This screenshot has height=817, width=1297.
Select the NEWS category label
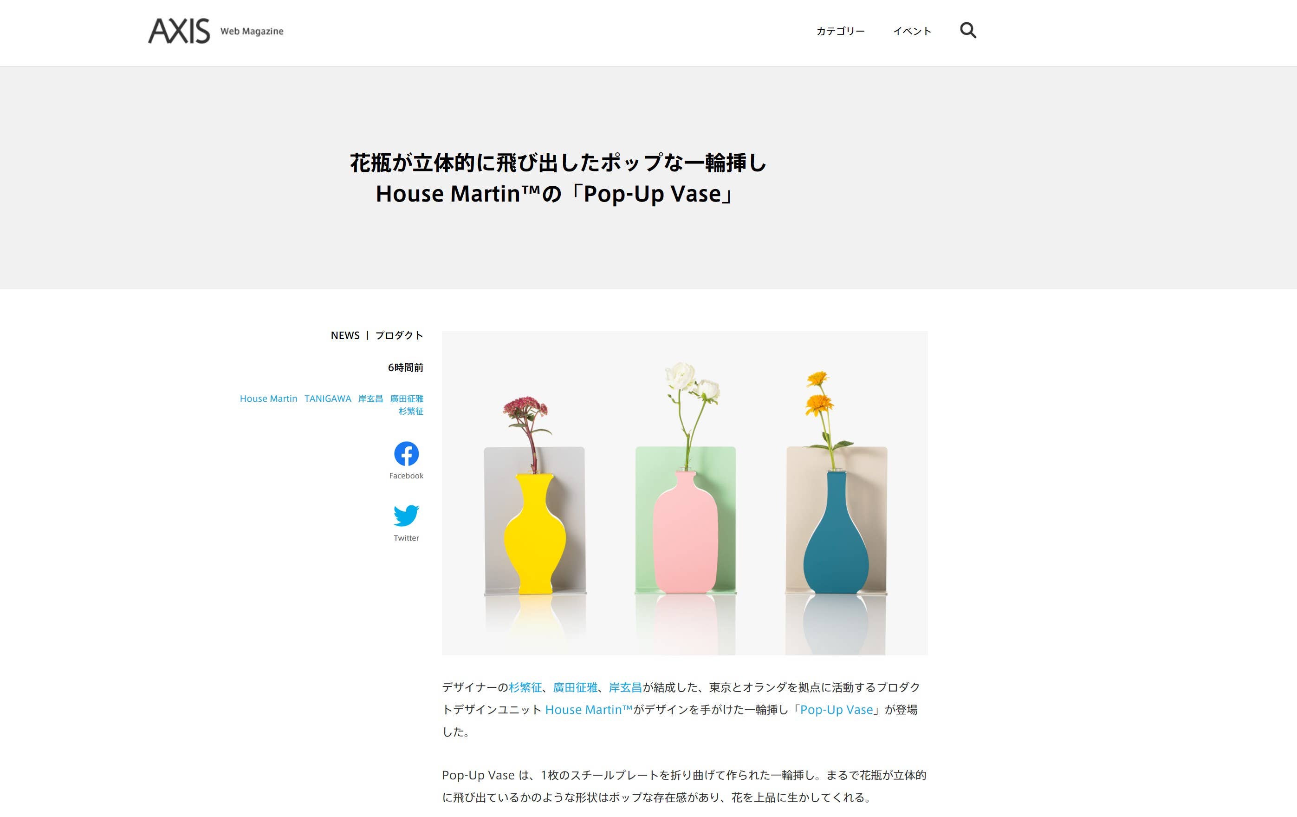tap(345, 335)
